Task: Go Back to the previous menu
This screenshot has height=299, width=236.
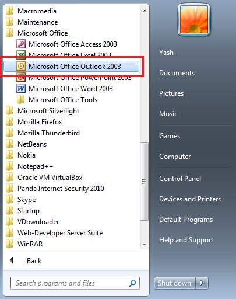Action: (x=34, y=260)
